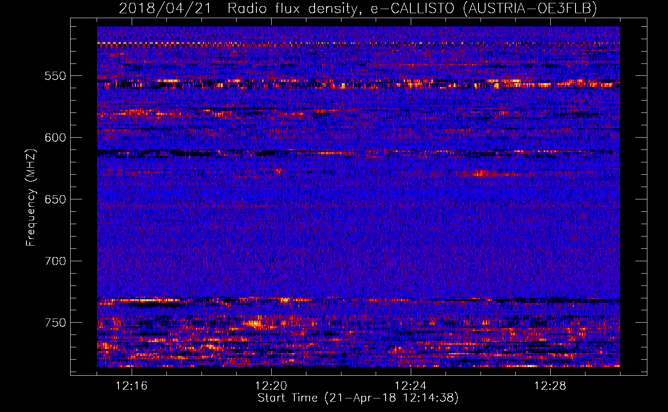Click the 12:20 time tick label

point(271,386)
